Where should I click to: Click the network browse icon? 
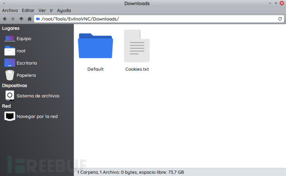[x=10, y=116]
